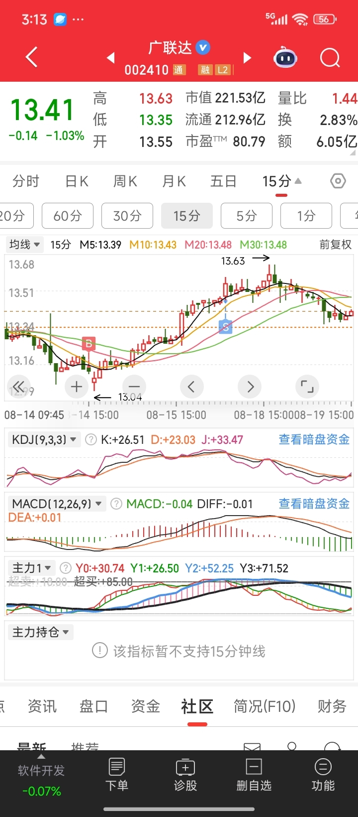
Task: Select the 1分 interval
Action: (x=306, y=216)
